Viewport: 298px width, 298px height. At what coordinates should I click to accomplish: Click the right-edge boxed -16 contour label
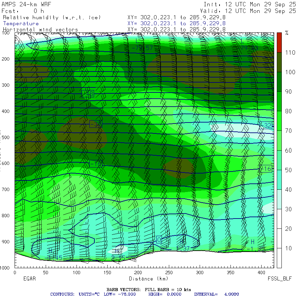click(266, 169)
